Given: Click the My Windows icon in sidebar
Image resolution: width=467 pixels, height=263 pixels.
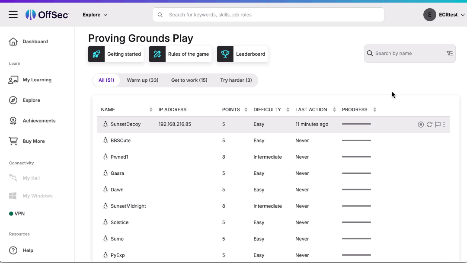Looking at the screenshot, I should (13, 196).
